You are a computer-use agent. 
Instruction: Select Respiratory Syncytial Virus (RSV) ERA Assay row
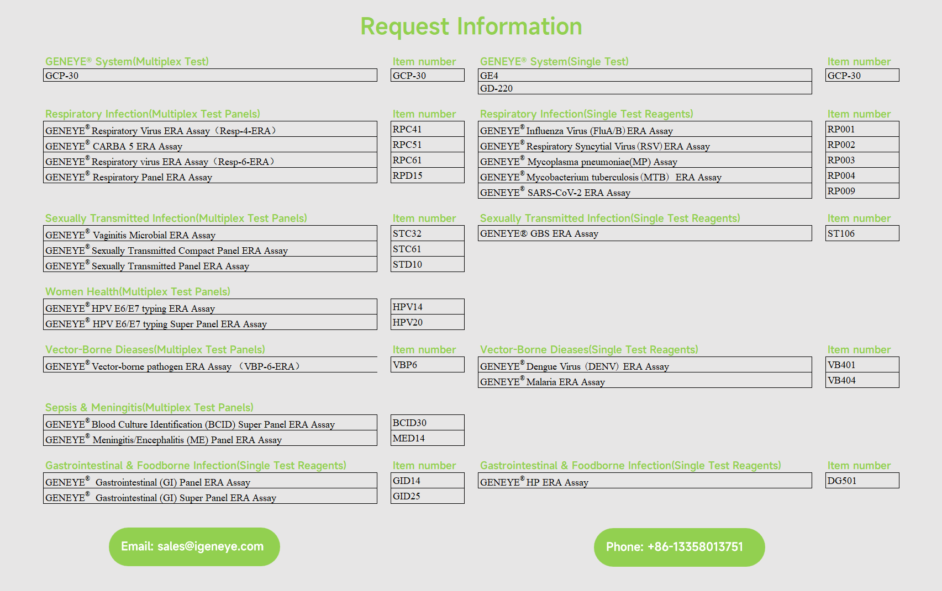pyautogui.click(x=645, y=145)
